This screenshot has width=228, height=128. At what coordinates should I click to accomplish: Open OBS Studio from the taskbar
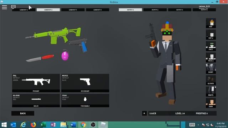pos(93,125)
